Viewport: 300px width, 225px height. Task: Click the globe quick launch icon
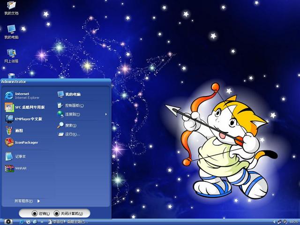click(x=28, y=222)
